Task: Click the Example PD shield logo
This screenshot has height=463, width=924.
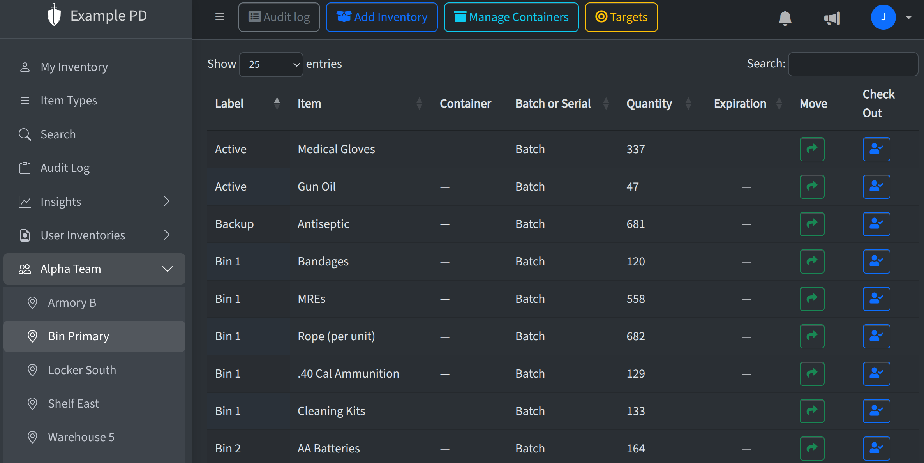Action: click(54, 16)
